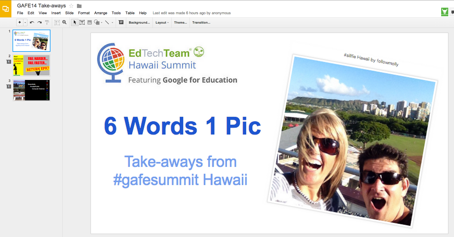Screen dimensions: 454x237
Task: Undo the last action
Action: tap(32, 22)
